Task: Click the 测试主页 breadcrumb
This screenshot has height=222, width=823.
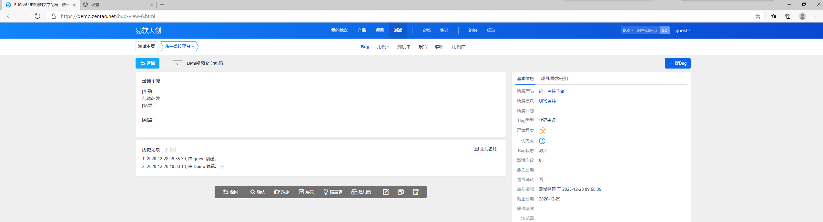Action: (147, 47)
